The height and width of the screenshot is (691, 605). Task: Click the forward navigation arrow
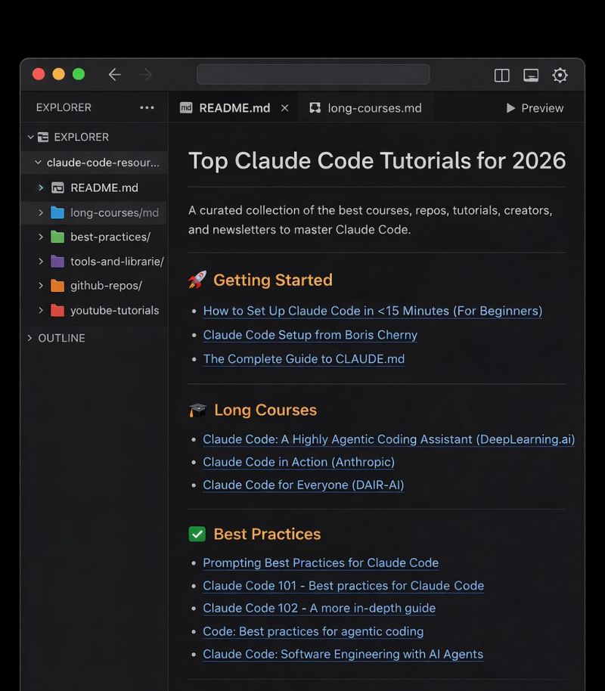[144, 74]
